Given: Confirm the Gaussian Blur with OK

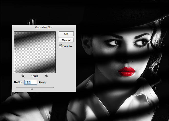Looking at the screenshot, I should 66,34.
